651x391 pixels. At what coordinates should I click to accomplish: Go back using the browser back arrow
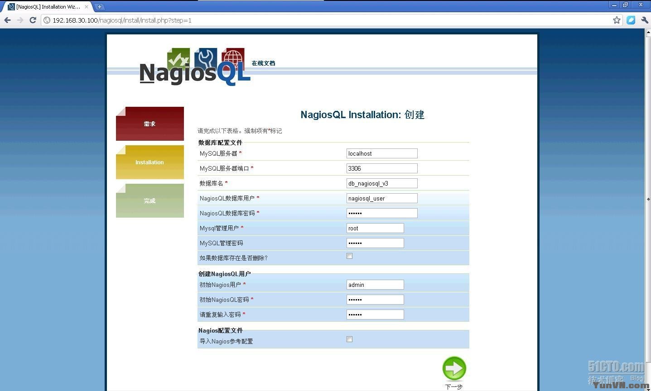click(7, 20)
